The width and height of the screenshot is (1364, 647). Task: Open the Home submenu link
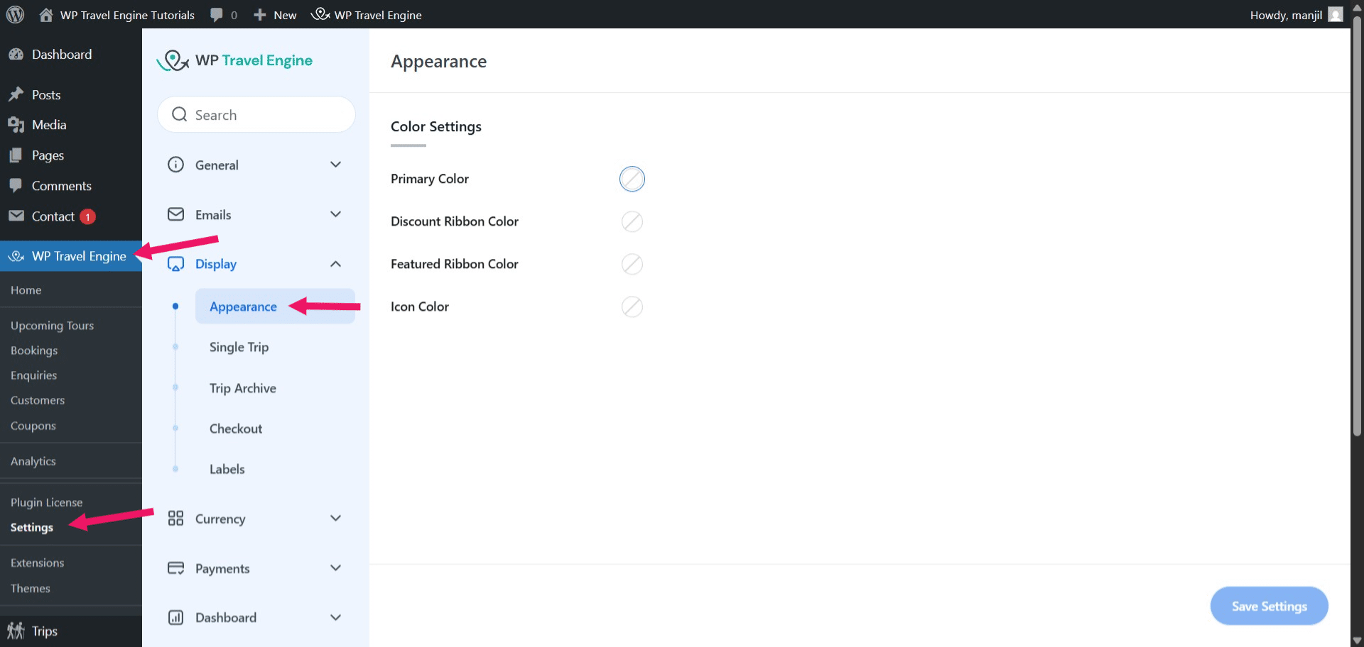click(26, 290)
